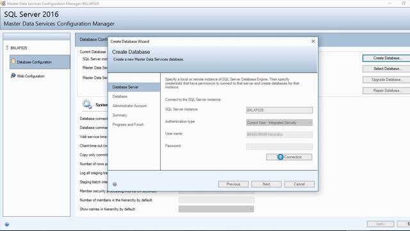This screenshot has width=410, height=231.
Task: Click Cancel button in wizard
Action: pyautogui.click(x=299, y=184)
